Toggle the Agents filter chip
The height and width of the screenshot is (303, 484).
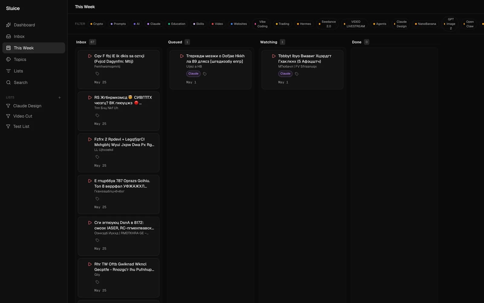[x=380, y=24]
